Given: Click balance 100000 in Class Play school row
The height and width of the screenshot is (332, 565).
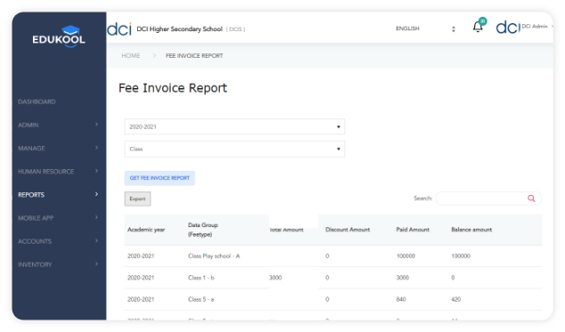Looking at the screenshot, I should point(461,256).
